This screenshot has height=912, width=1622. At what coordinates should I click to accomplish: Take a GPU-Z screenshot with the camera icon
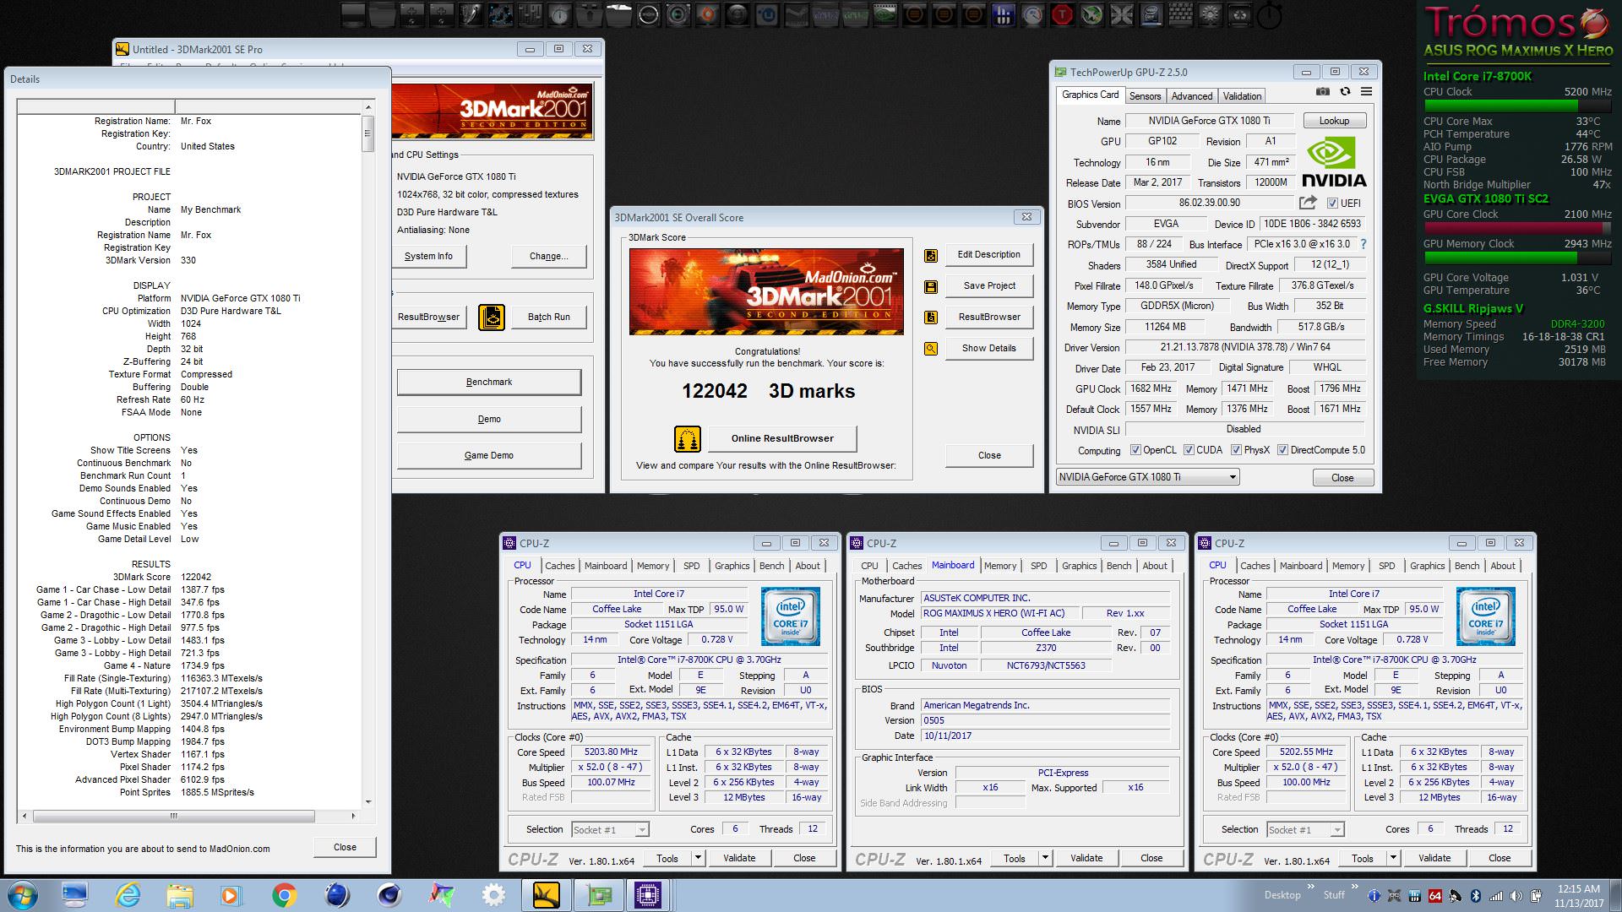(1323, 91)
